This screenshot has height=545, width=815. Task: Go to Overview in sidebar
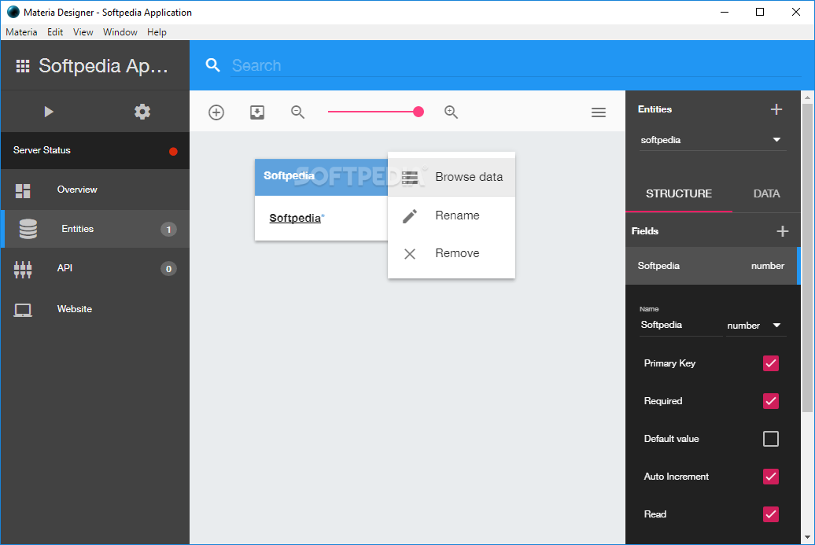pos(95,190)
